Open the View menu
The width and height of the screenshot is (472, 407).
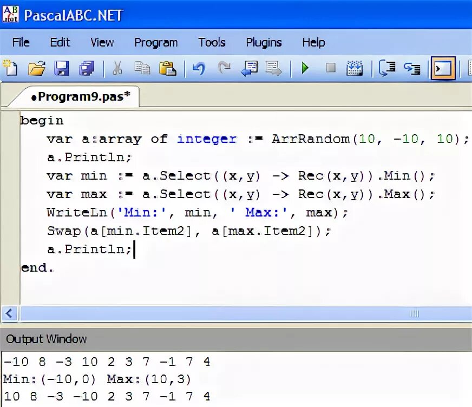(102, 42)
